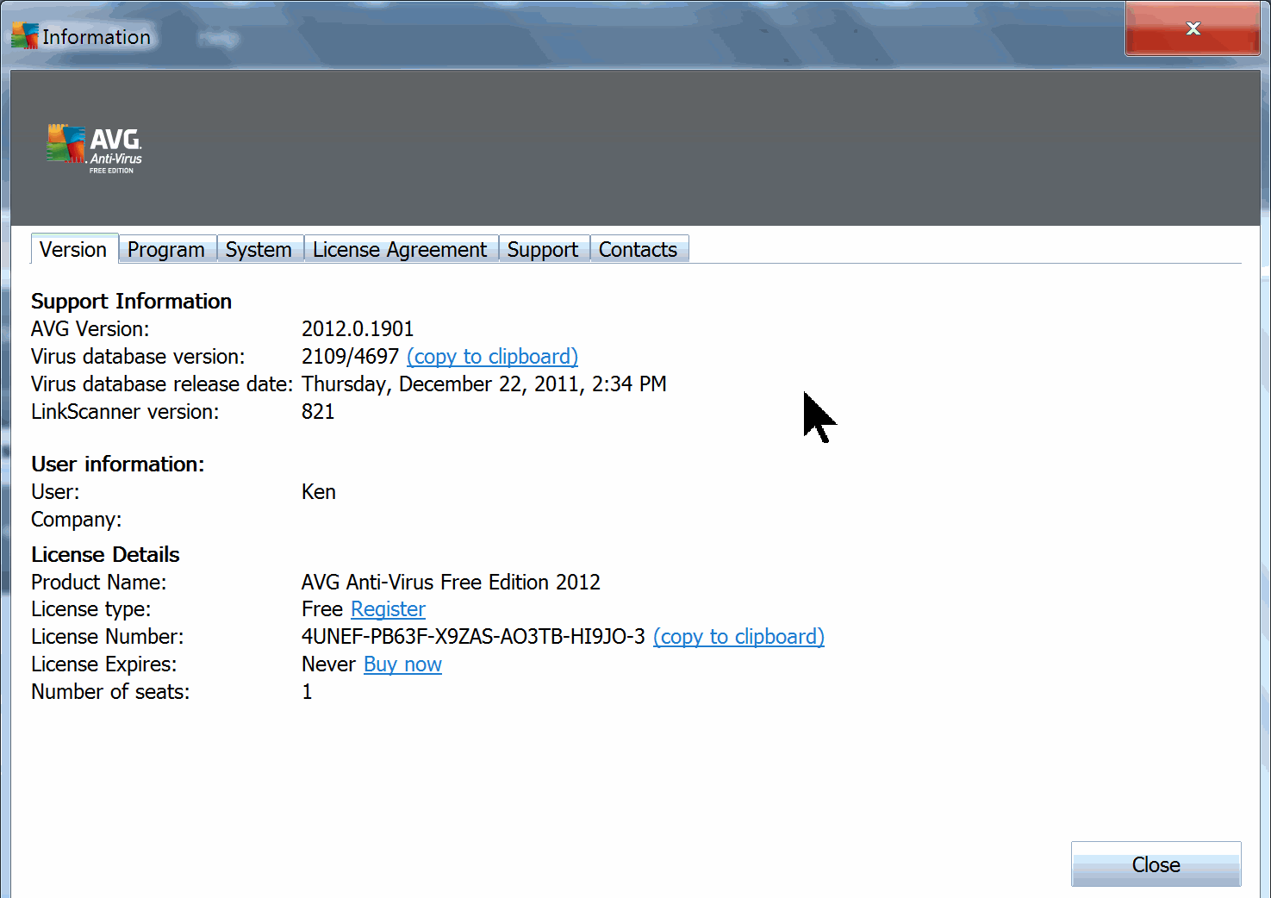Click the AVG Anti-Virus Free Edition logo
The image size is (1271, 898).
coord(95,149)
